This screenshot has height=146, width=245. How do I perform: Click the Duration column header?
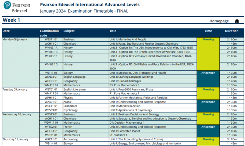click(x=232, y=31)
